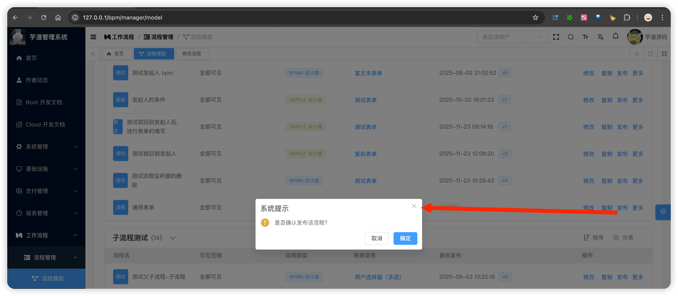Click the 2025-10-02 16:01:23 timestamp

click(x=466, y=100)
